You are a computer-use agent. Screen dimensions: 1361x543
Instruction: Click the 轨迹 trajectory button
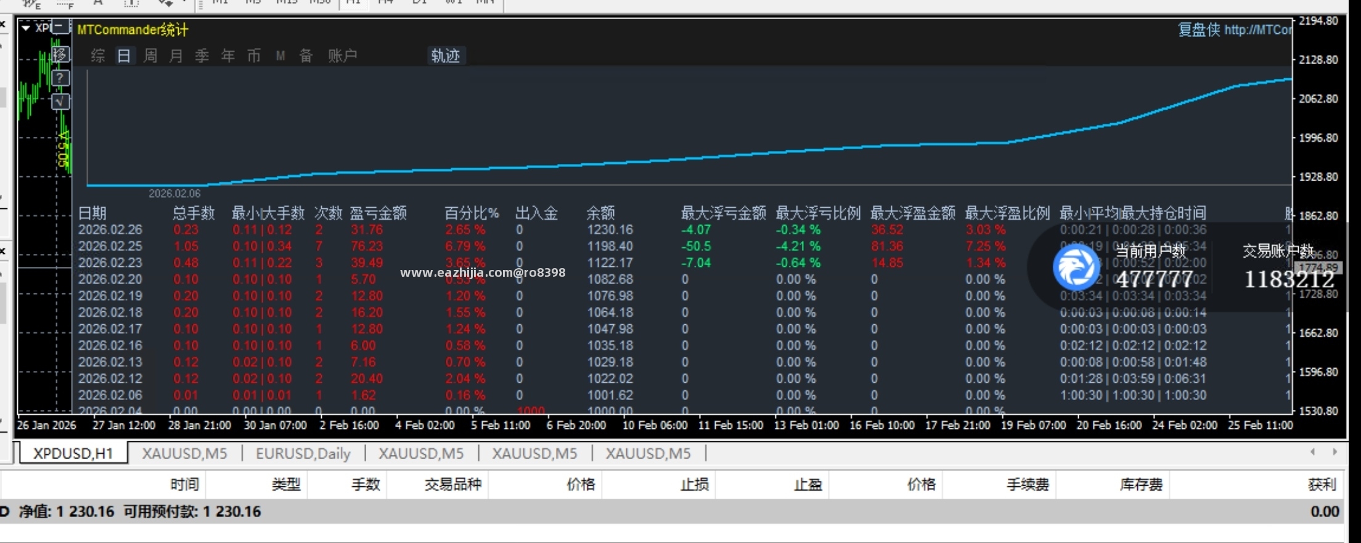click(446, 56)
